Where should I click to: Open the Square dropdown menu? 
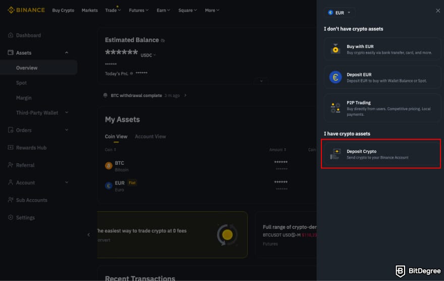[188, 10]
